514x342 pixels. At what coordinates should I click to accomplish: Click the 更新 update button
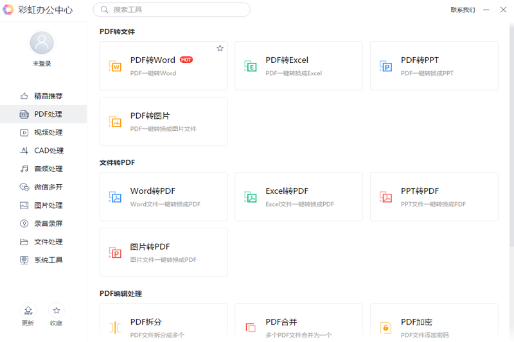click(28, 311)
